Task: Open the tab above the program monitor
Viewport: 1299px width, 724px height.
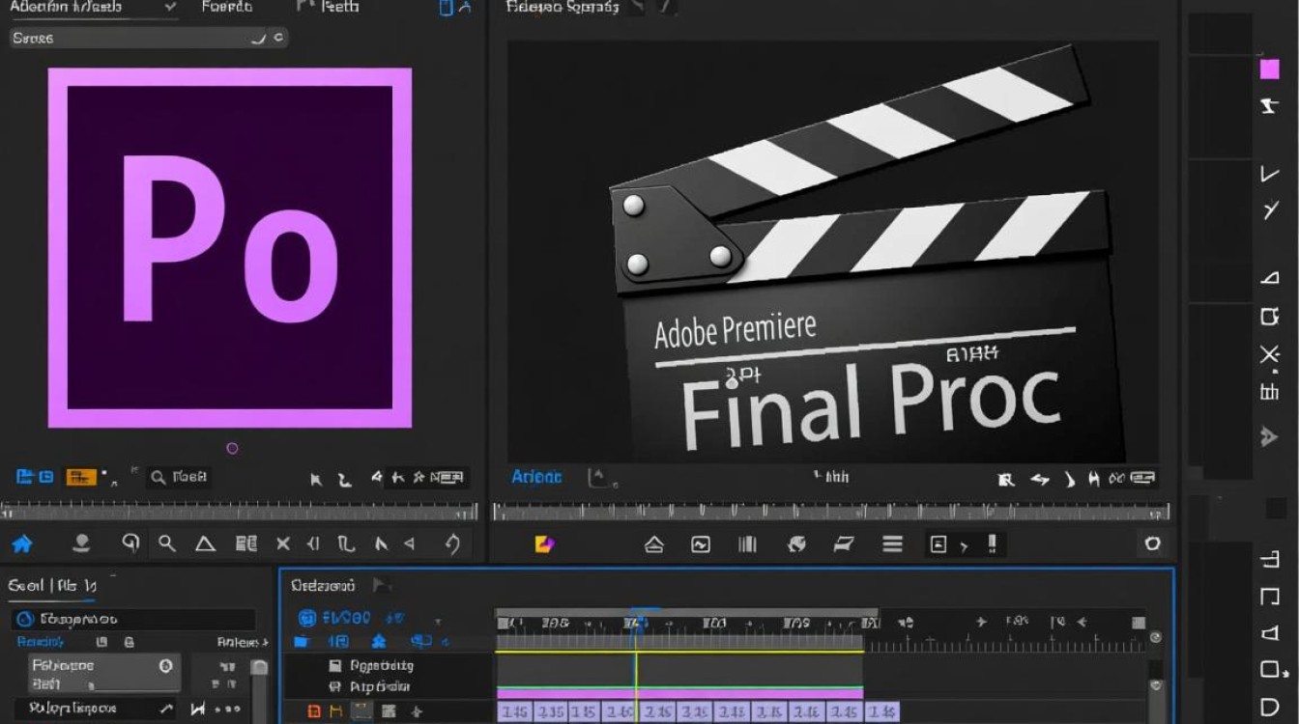Action: tap(563, 7)
